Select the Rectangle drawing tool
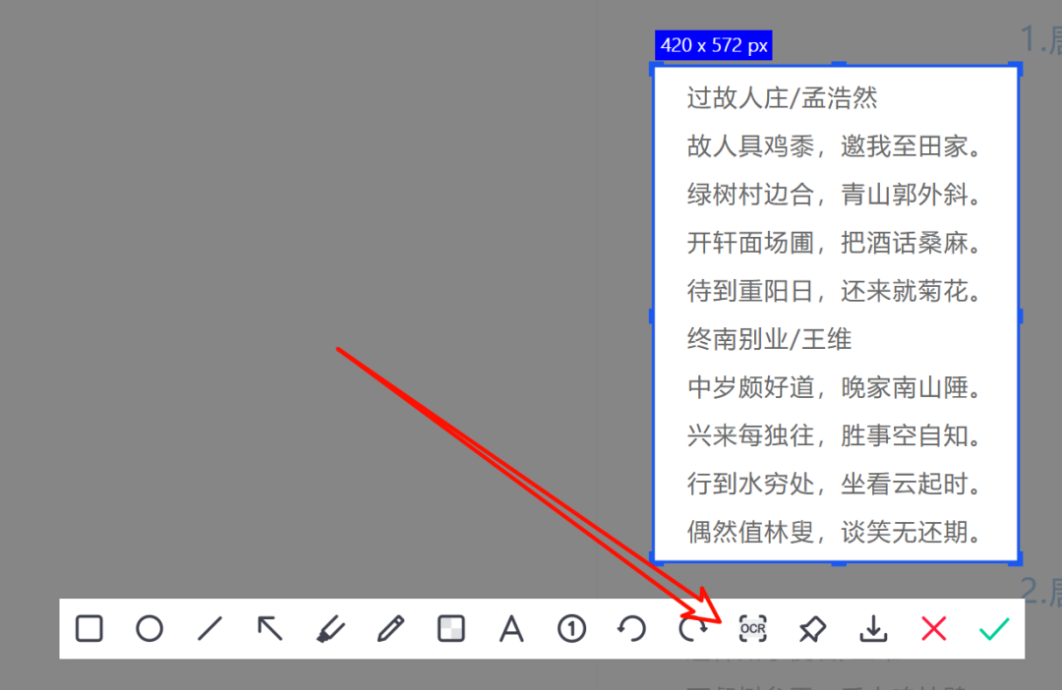The image size is (1062, 690). (x=88, y=628)
